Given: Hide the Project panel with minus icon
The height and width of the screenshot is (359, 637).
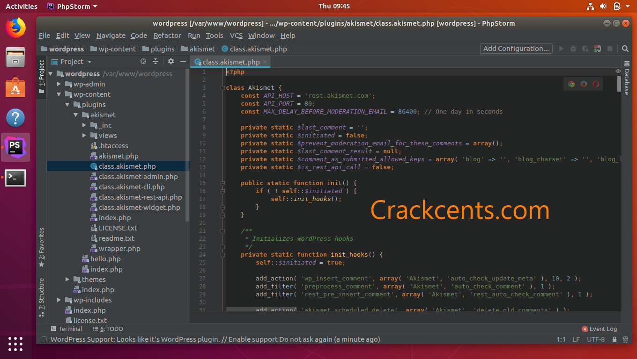Looking at the screenshot, I should click(183, 61).
